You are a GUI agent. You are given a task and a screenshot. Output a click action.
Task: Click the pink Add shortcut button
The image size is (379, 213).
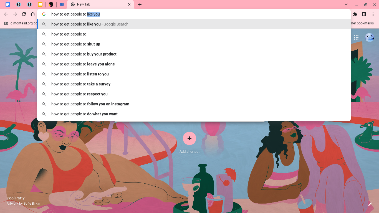(x=189, y=138)
